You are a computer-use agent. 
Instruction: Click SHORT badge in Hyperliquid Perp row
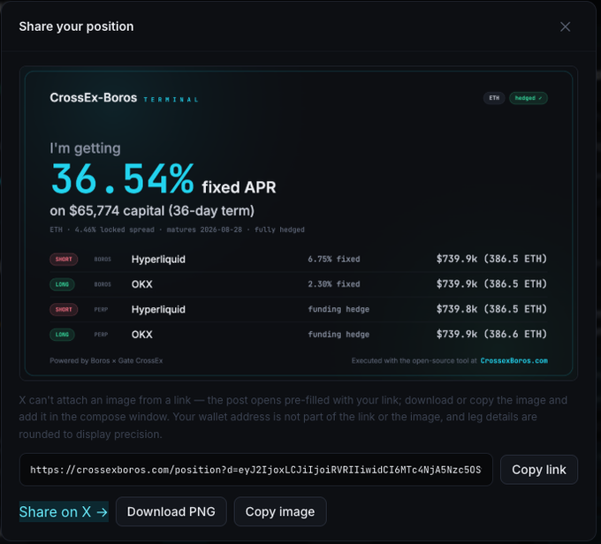point(64,310)
